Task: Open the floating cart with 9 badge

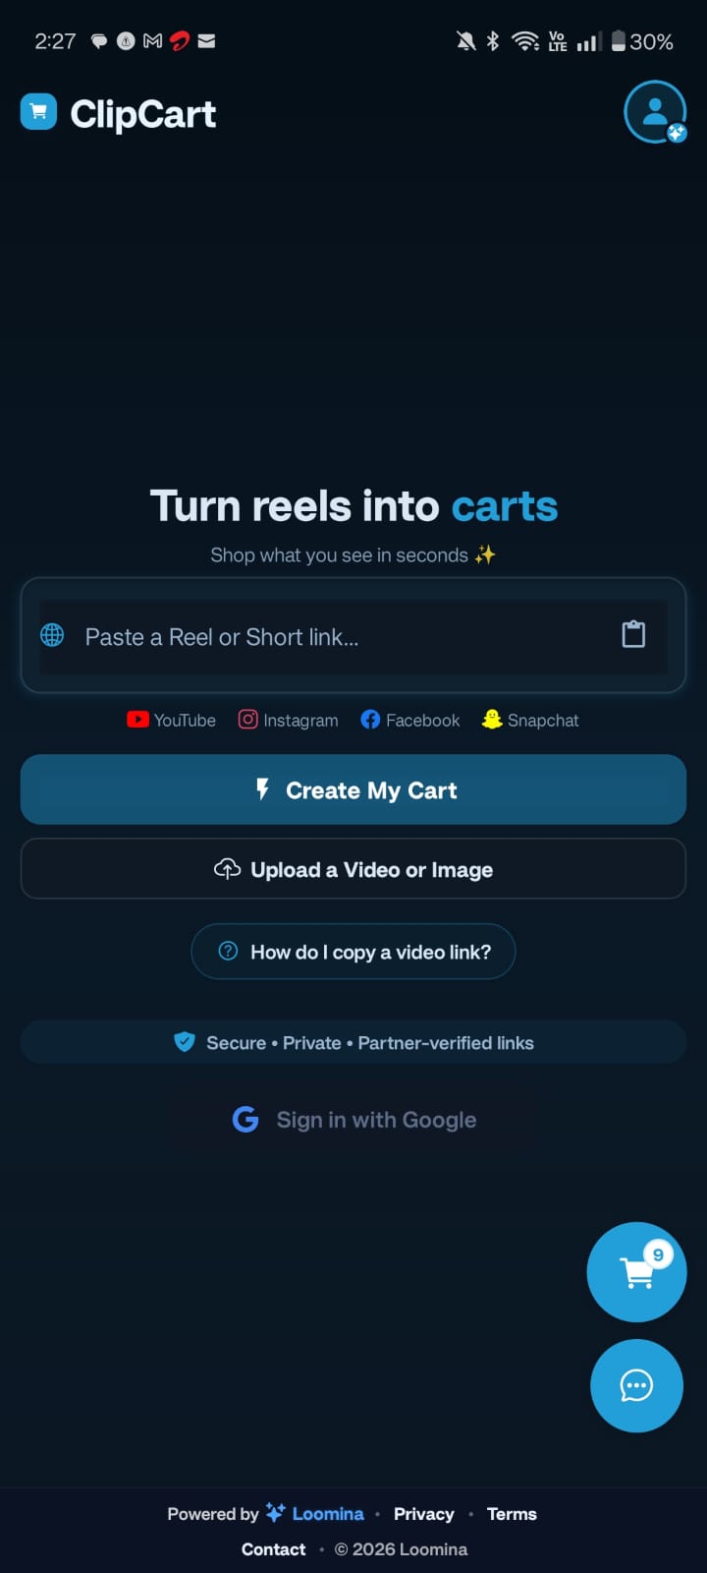Action: [636, 1271]
